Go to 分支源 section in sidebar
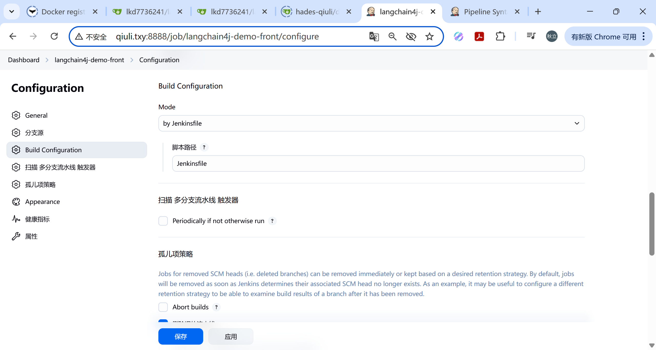Viewport: 656px width, 350px height. pyautogui.click(x=77, y=133)
